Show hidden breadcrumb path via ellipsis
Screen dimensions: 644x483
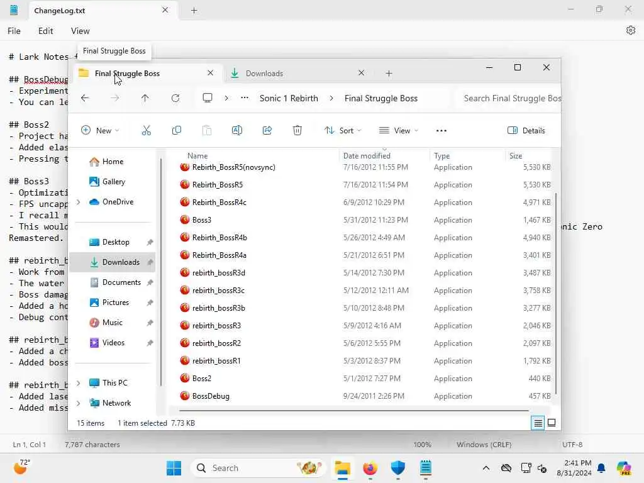coord(245,98)
